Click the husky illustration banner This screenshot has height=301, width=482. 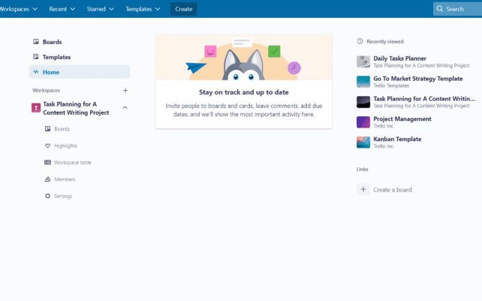(x=244, y=57)
